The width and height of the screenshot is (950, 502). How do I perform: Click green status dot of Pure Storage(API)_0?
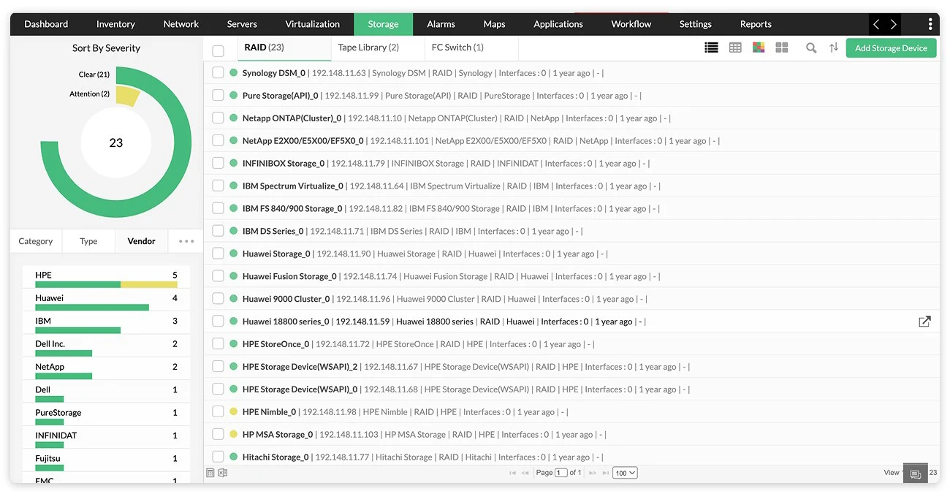pyautogui.click(x=234, y=96)
